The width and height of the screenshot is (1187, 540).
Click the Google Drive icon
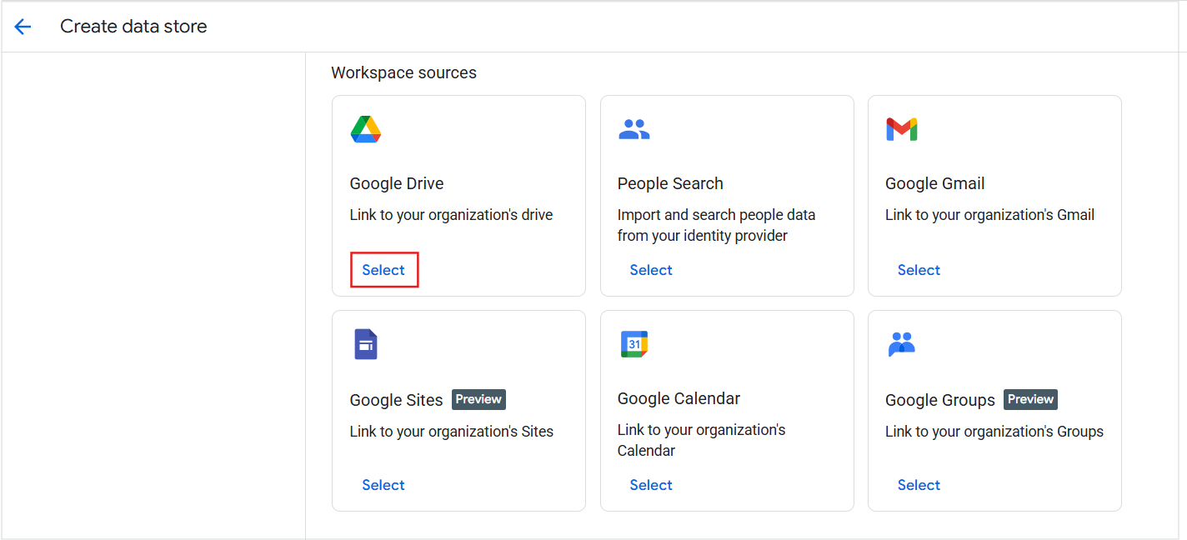[x=365, y=129]
